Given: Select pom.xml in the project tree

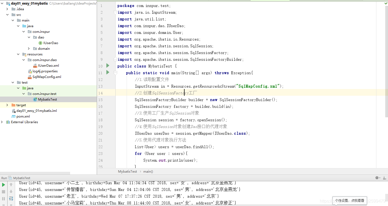Looking at the screenshot, I should [x=21, y=116].
